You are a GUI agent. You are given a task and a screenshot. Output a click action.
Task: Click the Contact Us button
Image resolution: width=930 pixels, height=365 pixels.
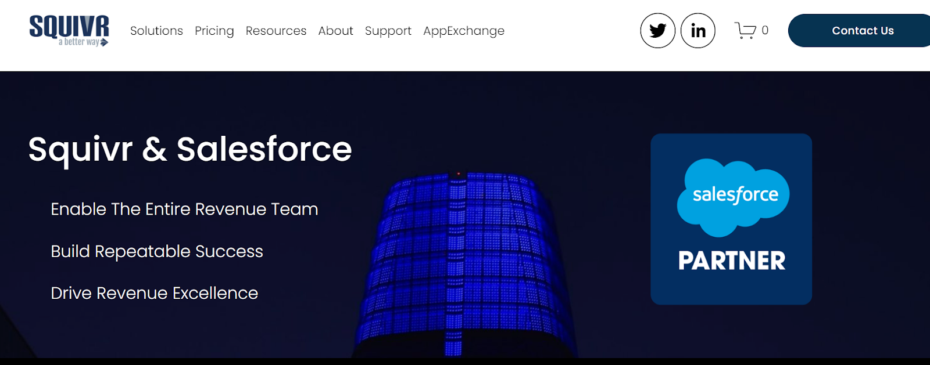(x=859, y=31)
